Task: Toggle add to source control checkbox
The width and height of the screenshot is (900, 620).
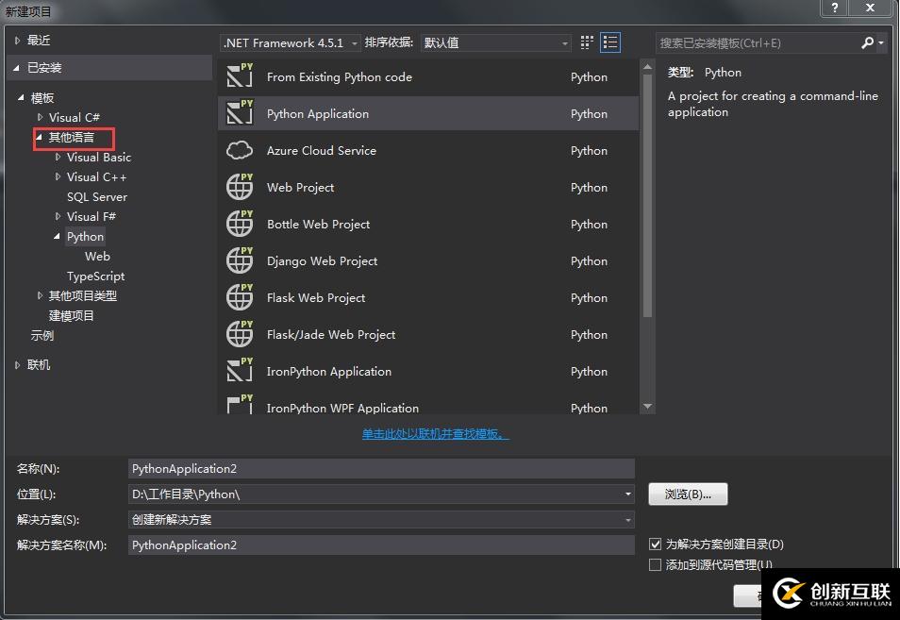Action: pos(655,565)
